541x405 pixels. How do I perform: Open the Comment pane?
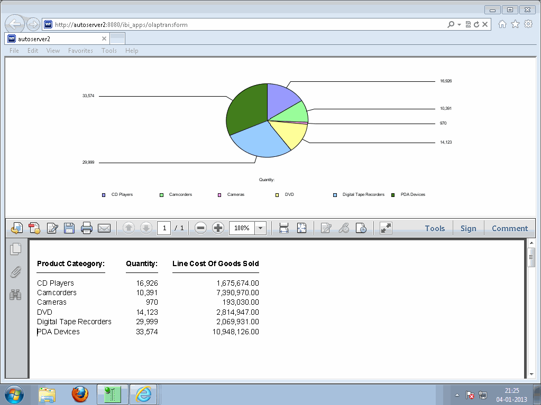[509, 228]
